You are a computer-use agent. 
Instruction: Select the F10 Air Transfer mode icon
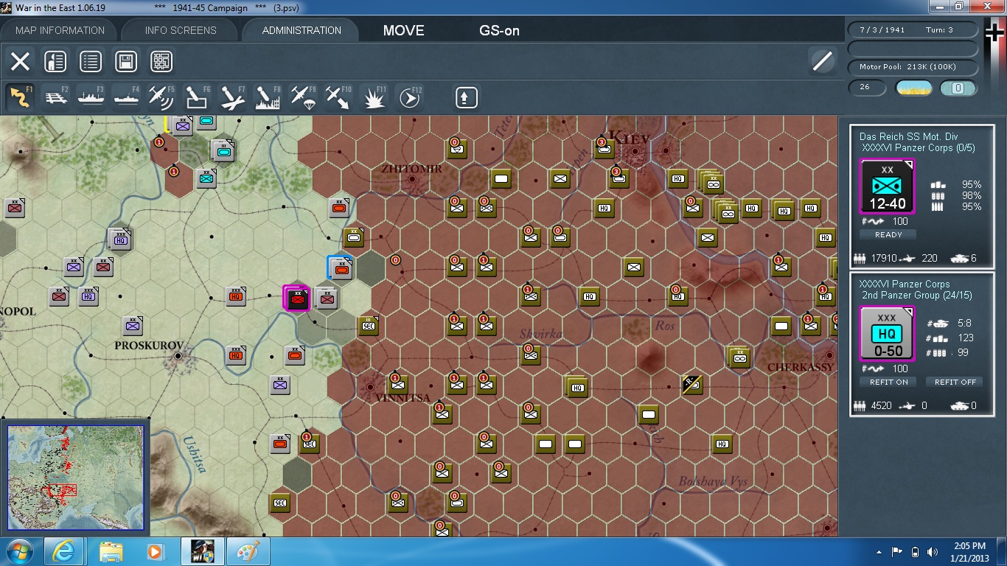pos(338,97)
